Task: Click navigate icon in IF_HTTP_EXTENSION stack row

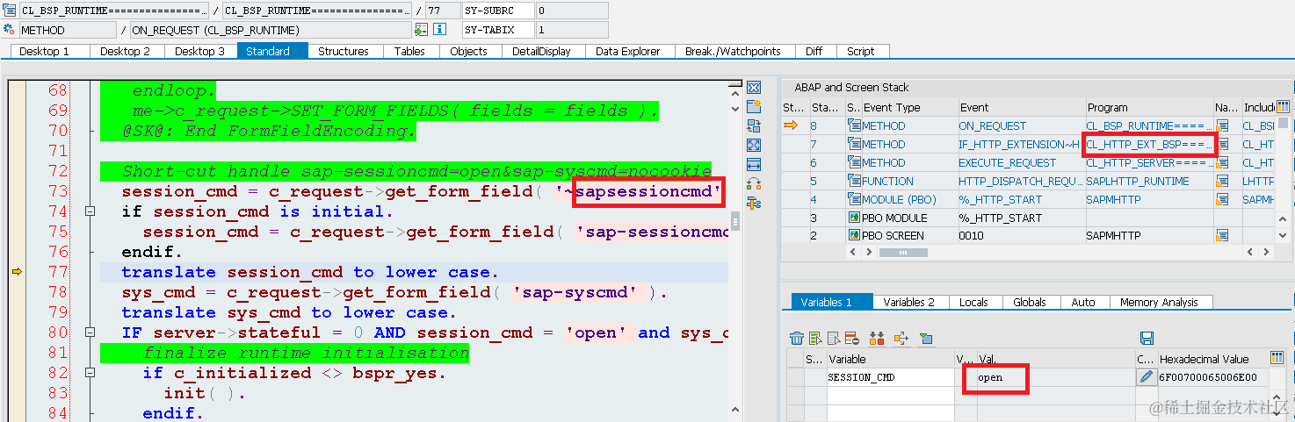Action: click(x=1222, y=145)
